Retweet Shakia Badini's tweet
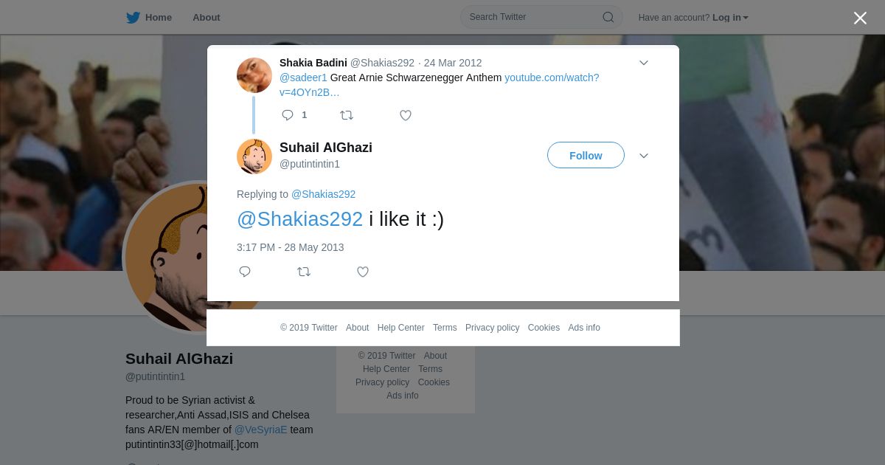Screen dimensions: 885x465 [347, 115]
